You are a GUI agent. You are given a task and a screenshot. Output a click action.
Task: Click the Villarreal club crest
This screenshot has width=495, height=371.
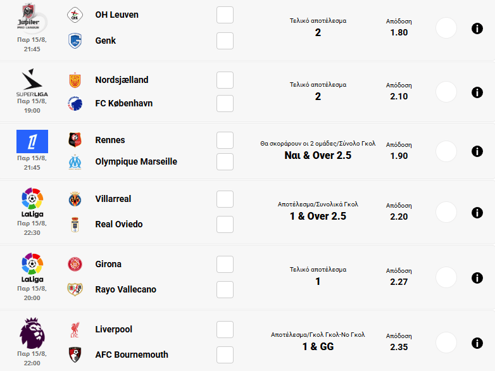[75, 199]
